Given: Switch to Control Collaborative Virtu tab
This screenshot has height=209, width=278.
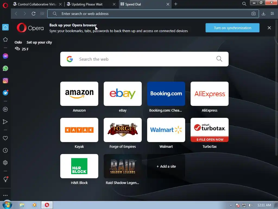Looking at the screenshot, I should coord(37,4).
